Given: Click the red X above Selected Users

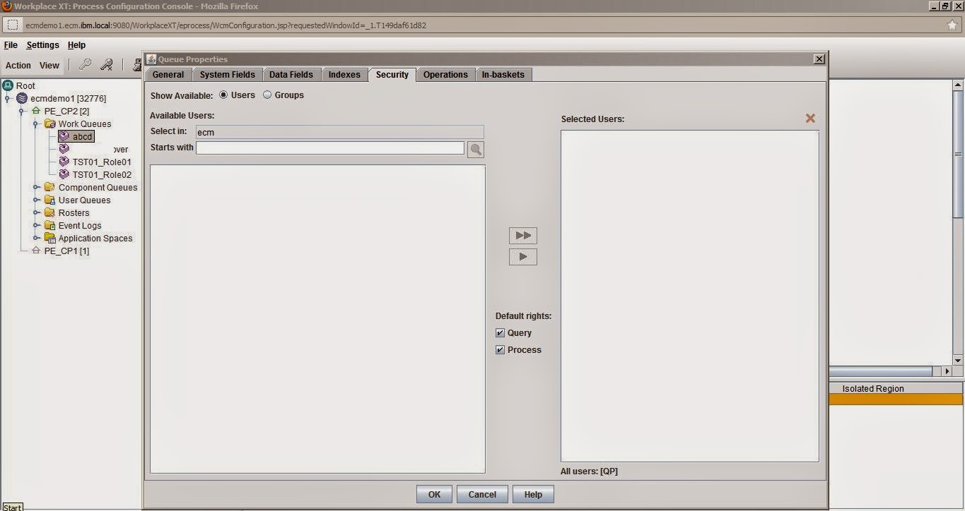Looking at the screenshot, I should pos(810,119).
